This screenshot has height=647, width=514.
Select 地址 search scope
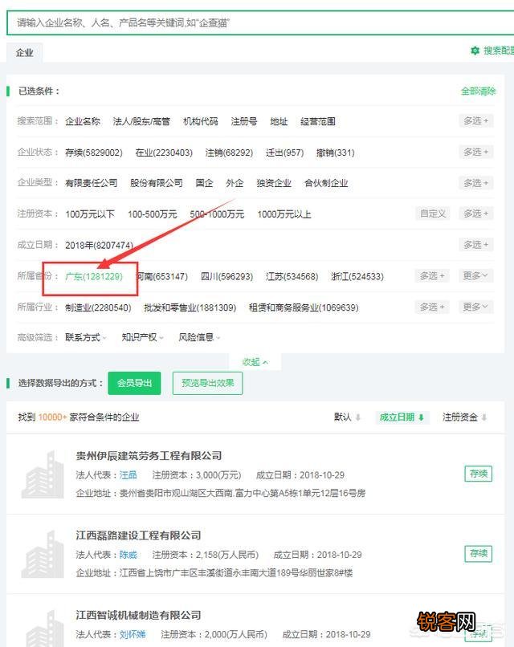pos(279,121)
